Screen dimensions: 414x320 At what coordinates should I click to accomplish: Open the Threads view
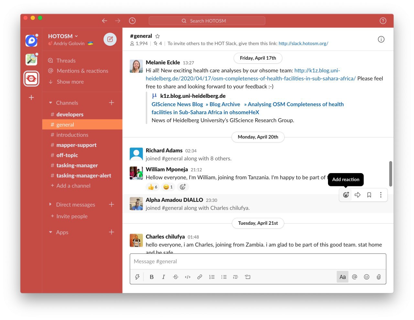[66, 61]
